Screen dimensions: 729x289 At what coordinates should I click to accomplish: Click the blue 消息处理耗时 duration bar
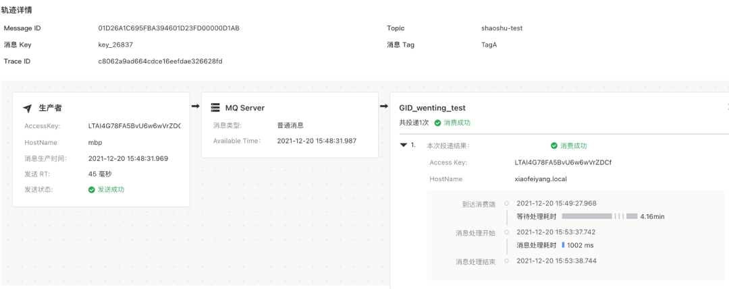click(563, 245)
